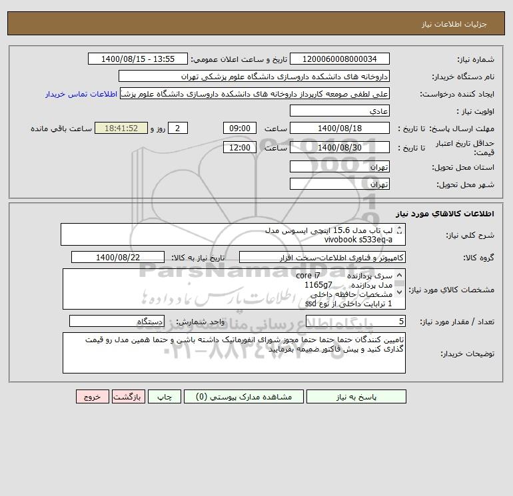513x496 pixels.
Task: Click the توضیحات خریدار text area
Action: click(234, 353)
